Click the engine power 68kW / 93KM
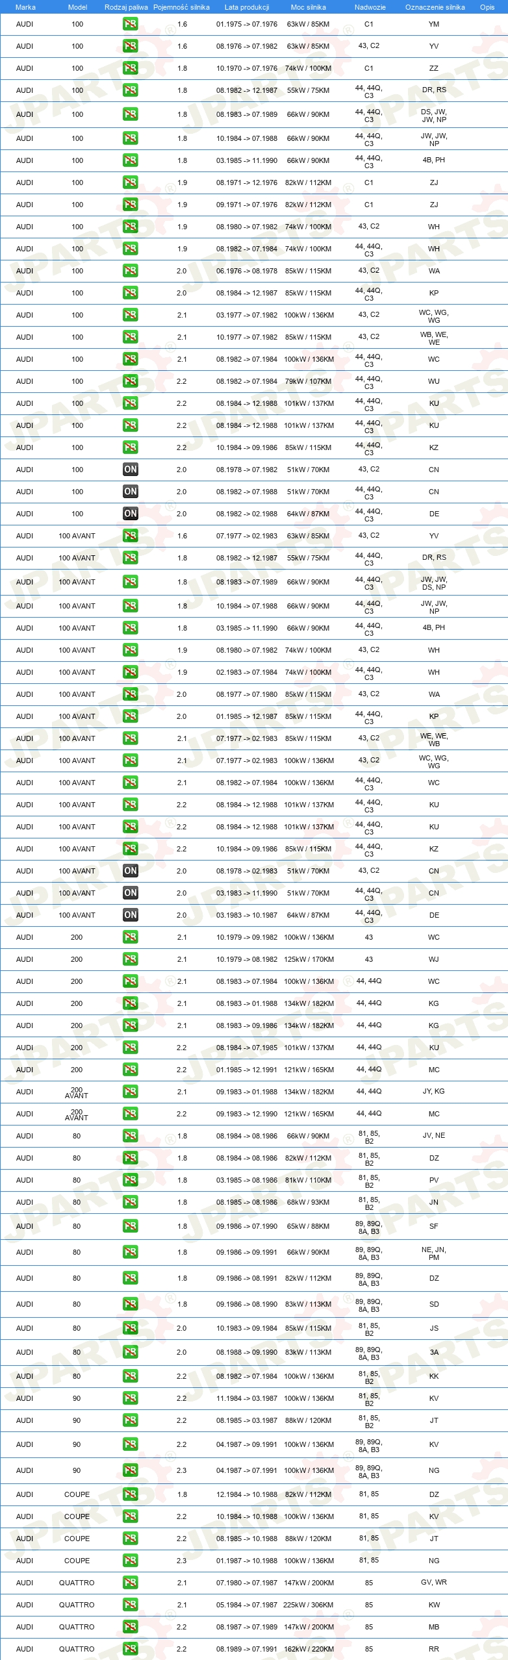 click(309, 1202)
